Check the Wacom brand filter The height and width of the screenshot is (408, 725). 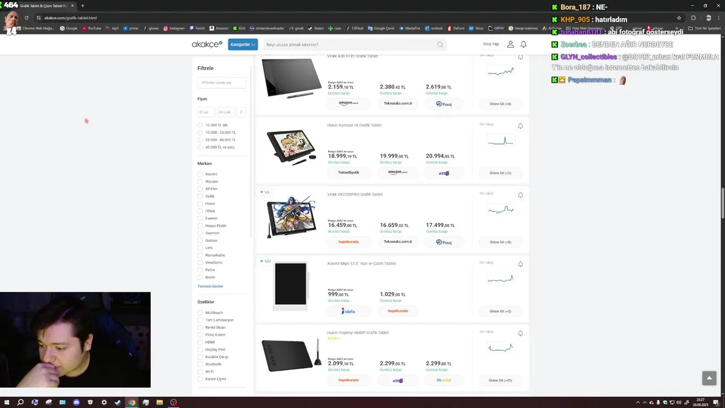pos(200,181)
